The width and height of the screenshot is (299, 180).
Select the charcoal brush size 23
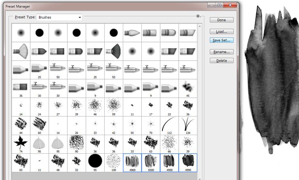[169, 107]
